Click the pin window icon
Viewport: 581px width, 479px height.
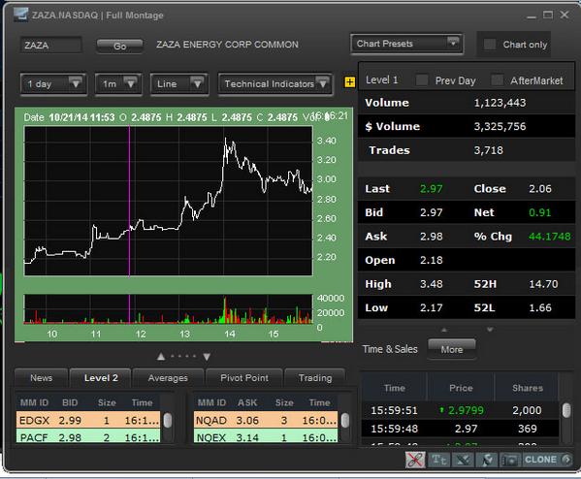click(x=487, y=460)
